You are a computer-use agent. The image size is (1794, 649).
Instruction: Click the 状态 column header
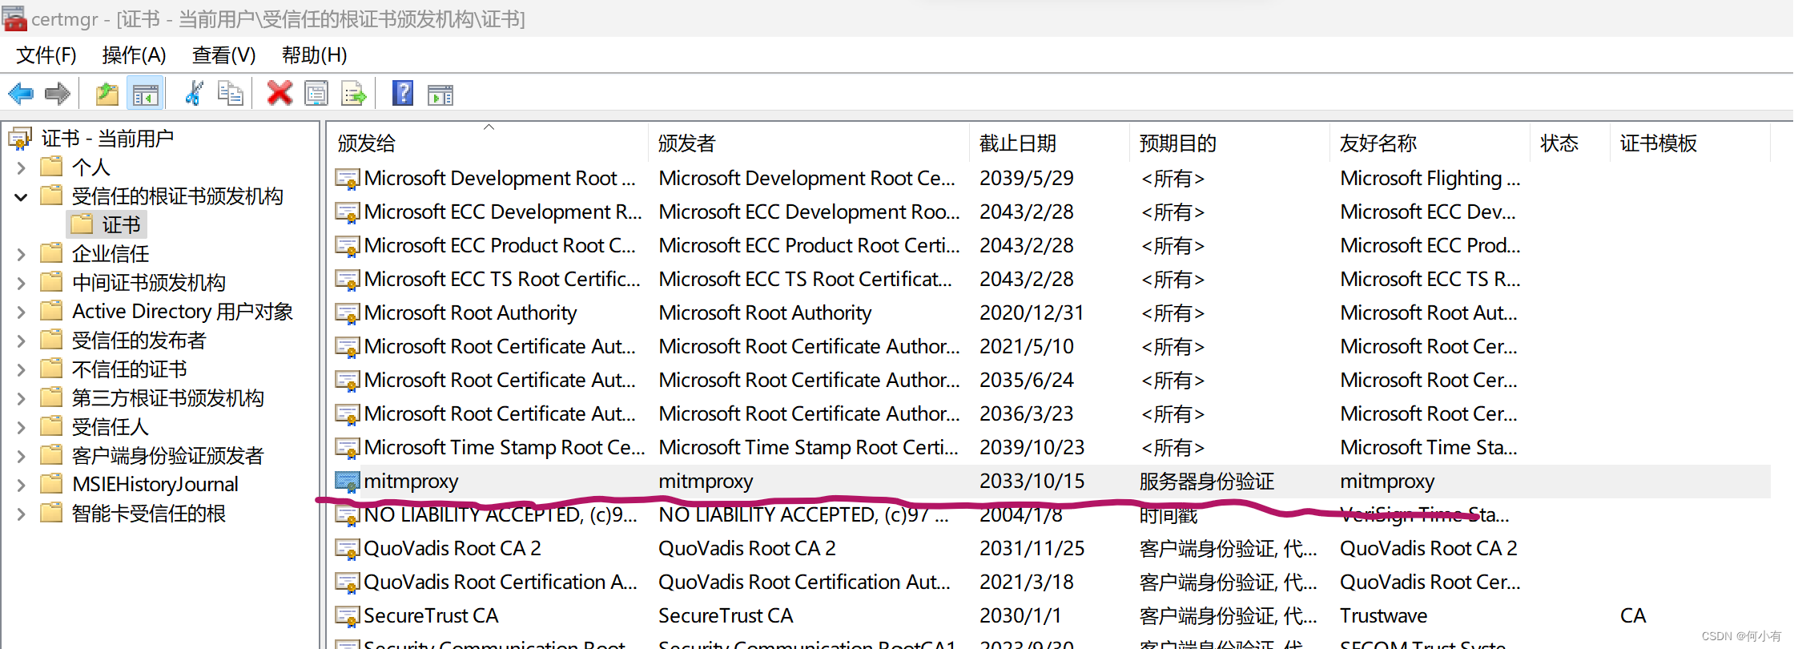click(1571, 143)
